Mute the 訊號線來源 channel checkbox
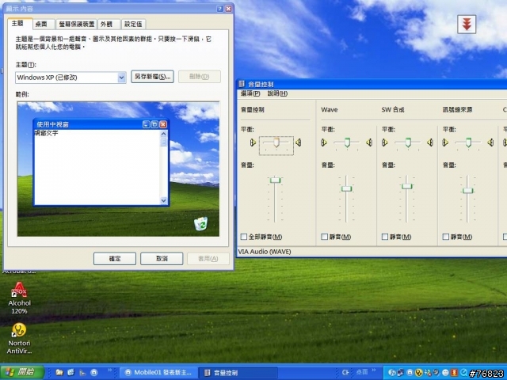507x380 pixels. click(x=445, y=237)
